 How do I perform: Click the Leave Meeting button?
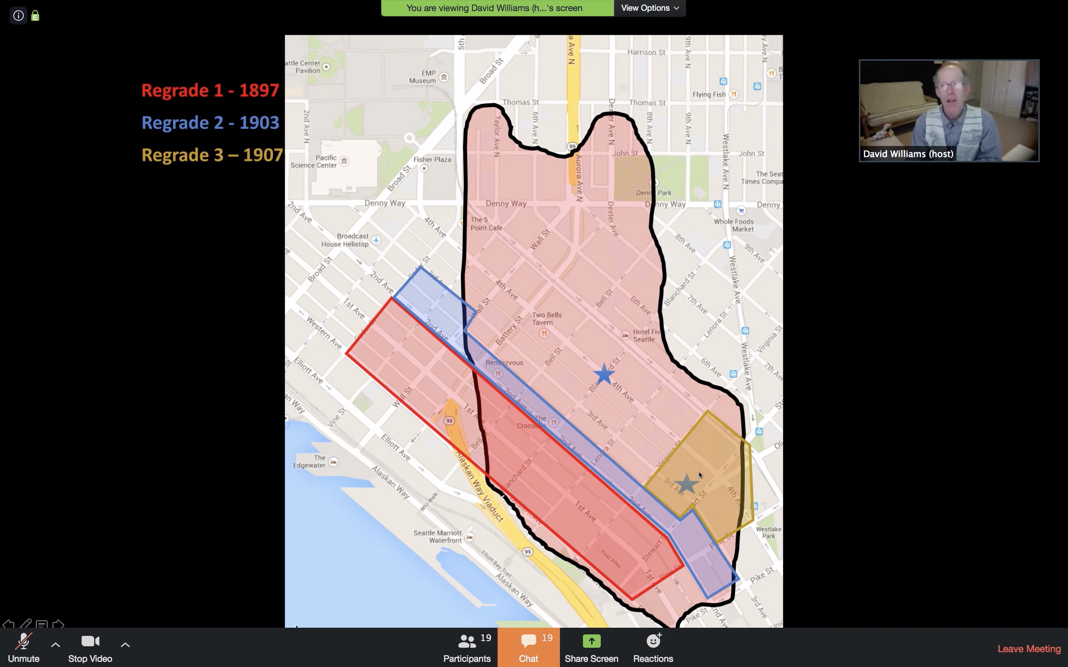(1029, 648)
